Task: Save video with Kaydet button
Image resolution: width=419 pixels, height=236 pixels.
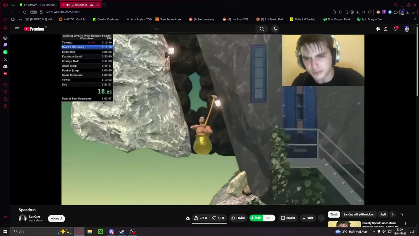Action: (288, 218)
